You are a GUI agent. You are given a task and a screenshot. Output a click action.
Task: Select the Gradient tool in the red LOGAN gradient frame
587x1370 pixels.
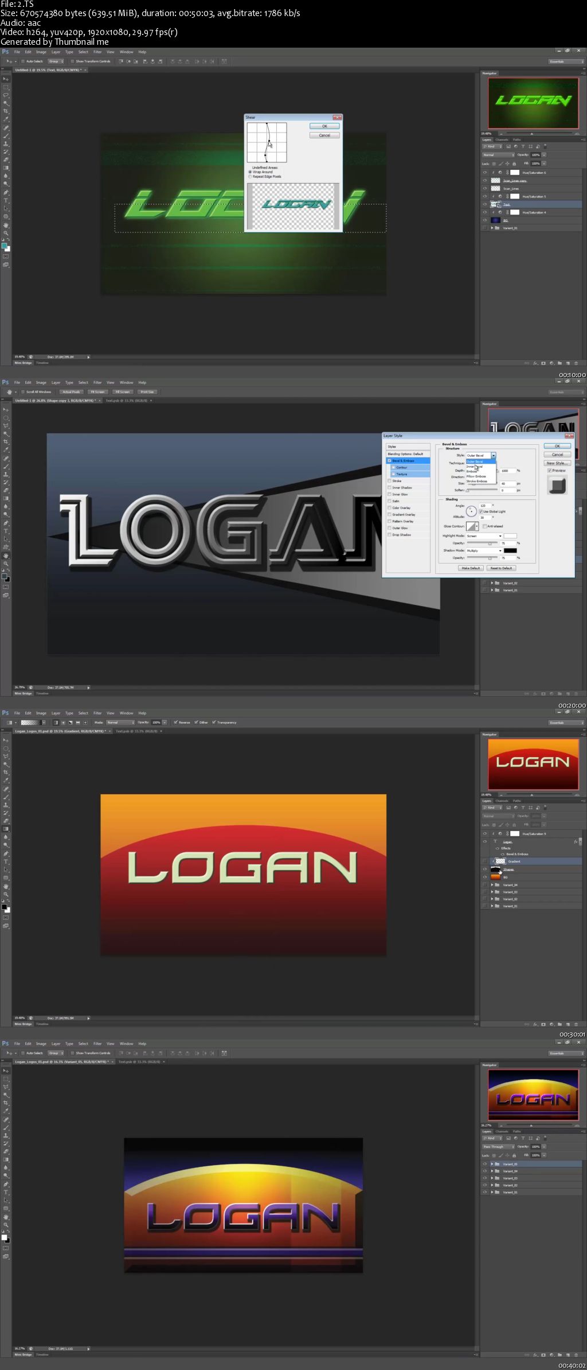[6, 829]
